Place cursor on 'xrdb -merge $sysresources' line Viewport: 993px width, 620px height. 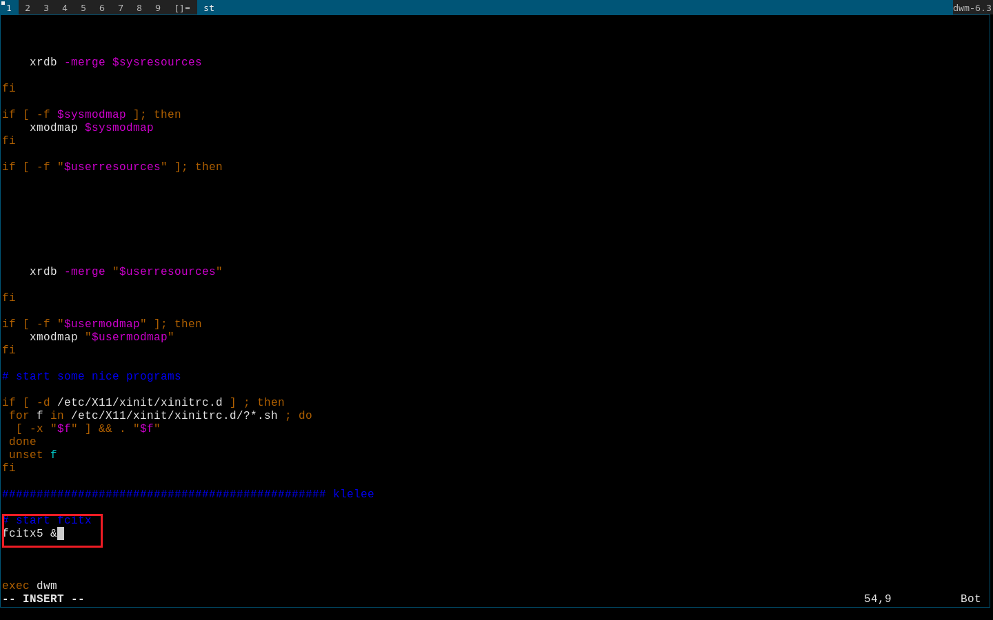tap(116, 62)
